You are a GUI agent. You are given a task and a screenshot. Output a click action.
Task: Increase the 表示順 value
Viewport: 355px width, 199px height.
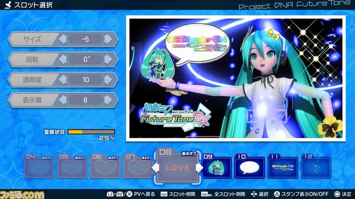pyautogui.click(x=108, y=100)
